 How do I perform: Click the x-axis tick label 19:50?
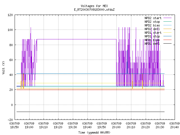coord(102,127)
